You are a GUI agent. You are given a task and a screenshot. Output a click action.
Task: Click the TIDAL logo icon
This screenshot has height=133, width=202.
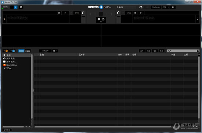coord(4,68)
